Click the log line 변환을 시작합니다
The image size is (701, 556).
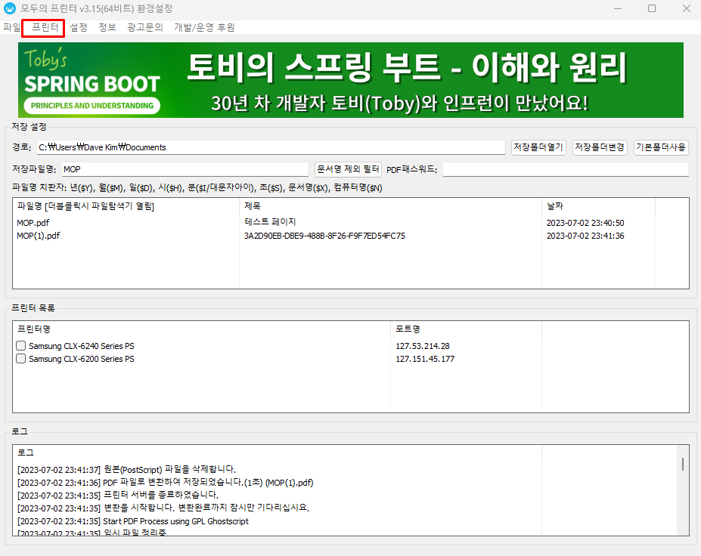[x=163, y=508]
